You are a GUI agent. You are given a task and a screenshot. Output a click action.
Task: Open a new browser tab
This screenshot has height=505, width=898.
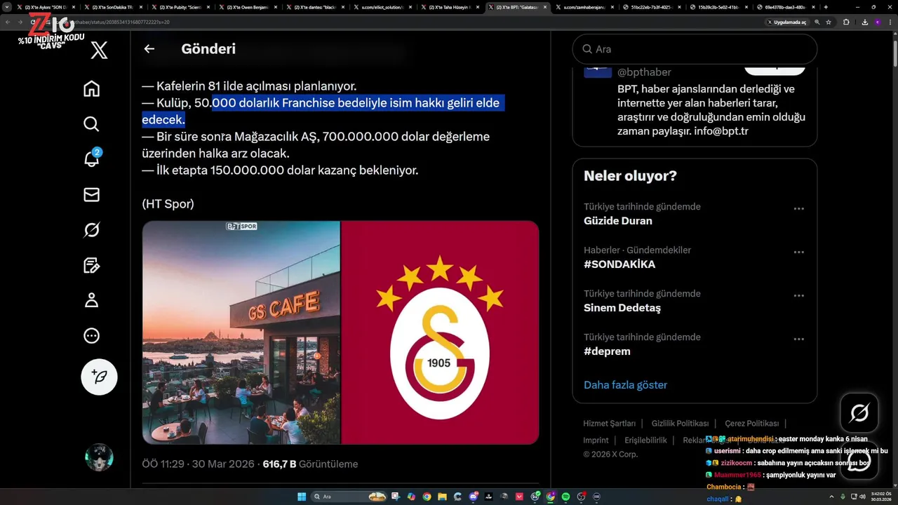click(826, 7)
